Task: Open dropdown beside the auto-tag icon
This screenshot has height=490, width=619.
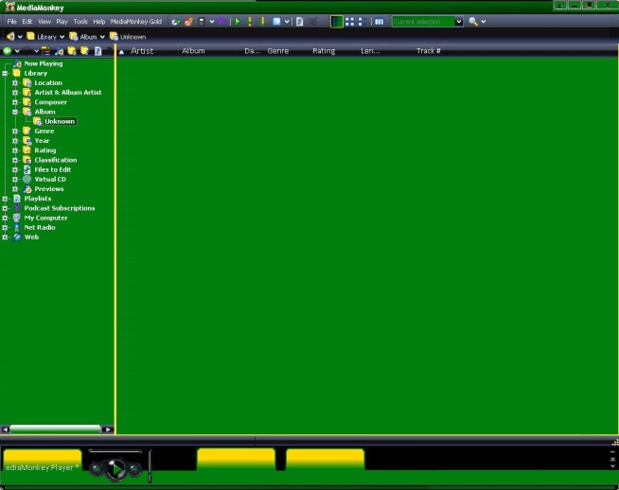Action: point(287,22)
